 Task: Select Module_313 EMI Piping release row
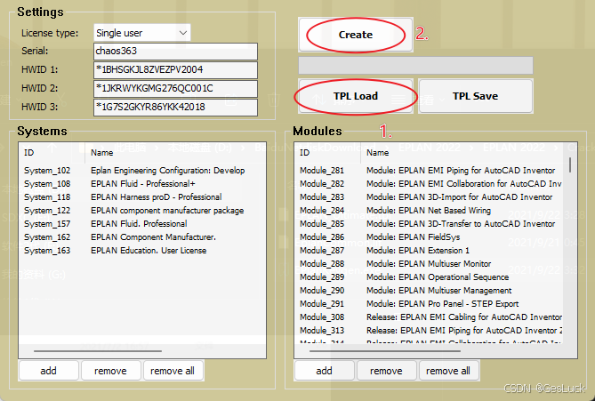click(430, 330)
